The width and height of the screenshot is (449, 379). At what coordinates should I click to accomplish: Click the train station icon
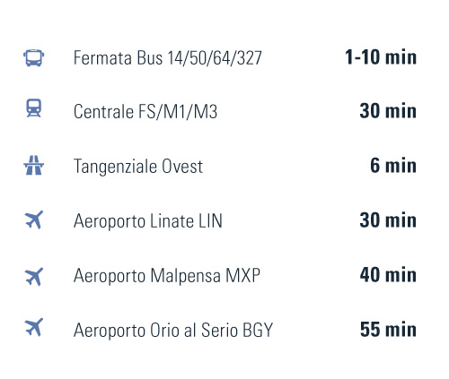[34, 108]
